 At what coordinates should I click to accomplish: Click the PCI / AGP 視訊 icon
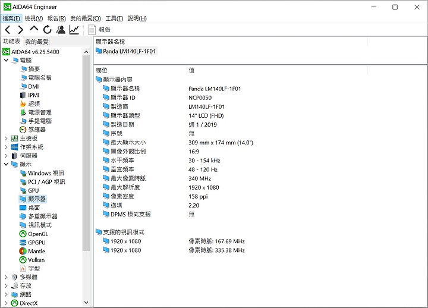point(23,182)
